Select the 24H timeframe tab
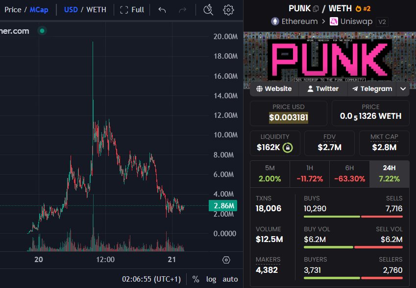The image size is (416, 288). point(389,174)
